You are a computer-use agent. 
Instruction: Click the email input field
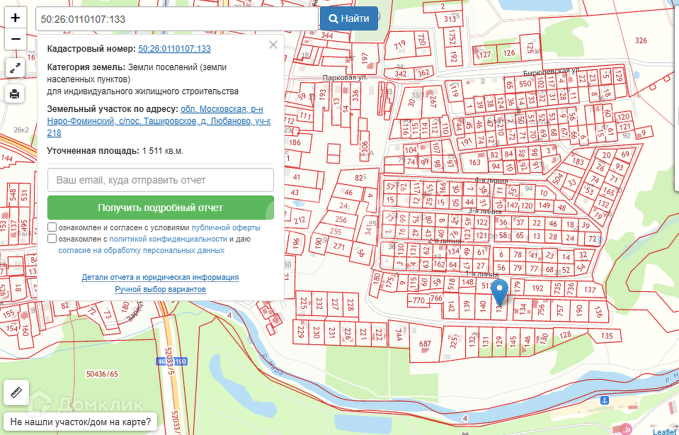161,180
